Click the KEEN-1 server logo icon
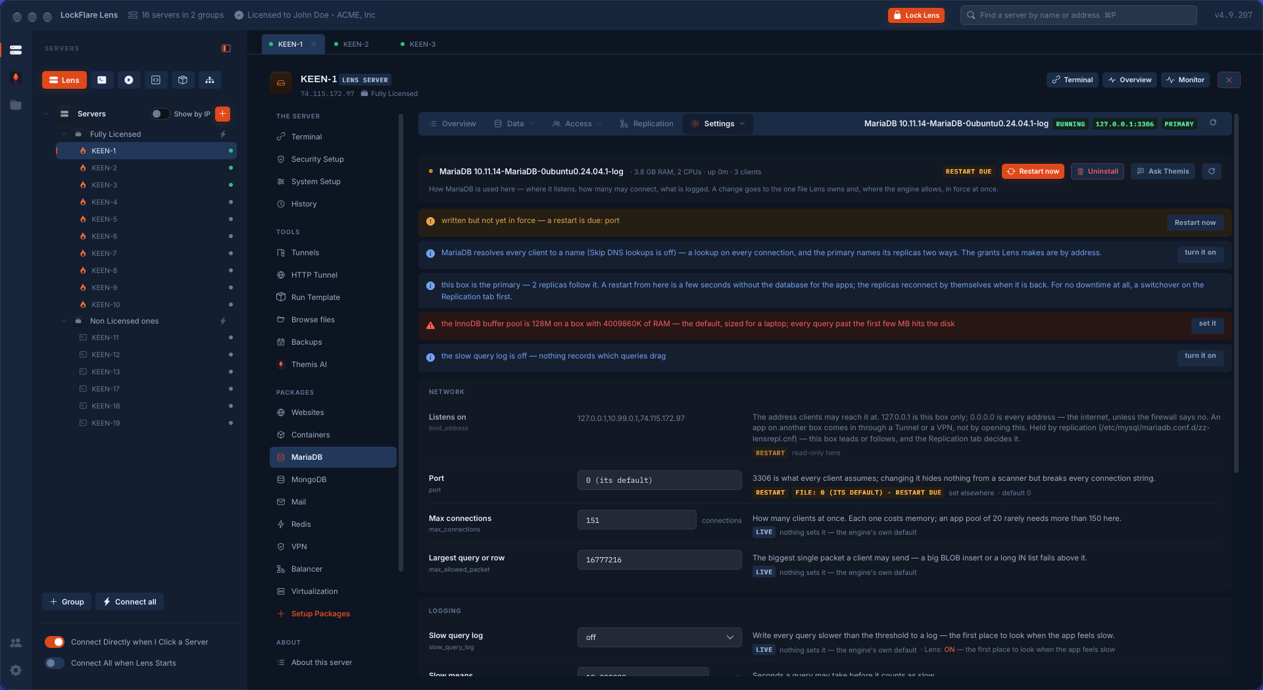The height and width of the screenshot is (690, 1263). point(281,83)
